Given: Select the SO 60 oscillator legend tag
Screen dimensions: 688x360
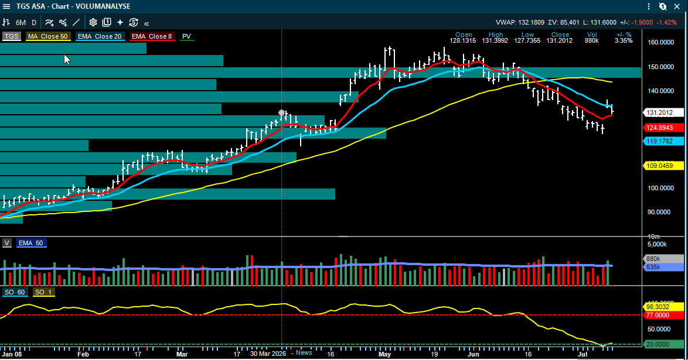Looking at the screenshot, I should [x=15, y=292].
